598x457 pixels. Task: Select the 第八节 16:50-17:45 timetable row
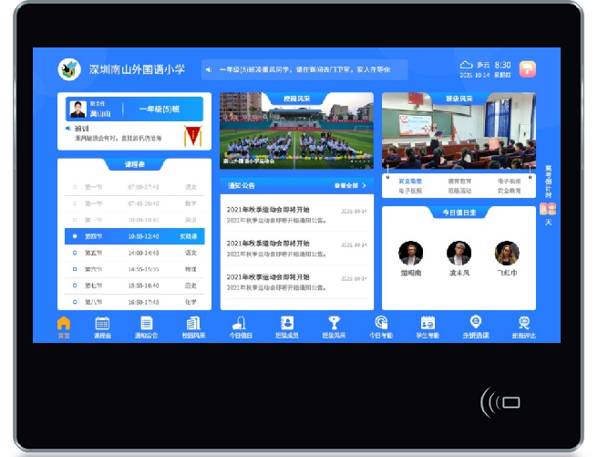[x=135, y=302]
